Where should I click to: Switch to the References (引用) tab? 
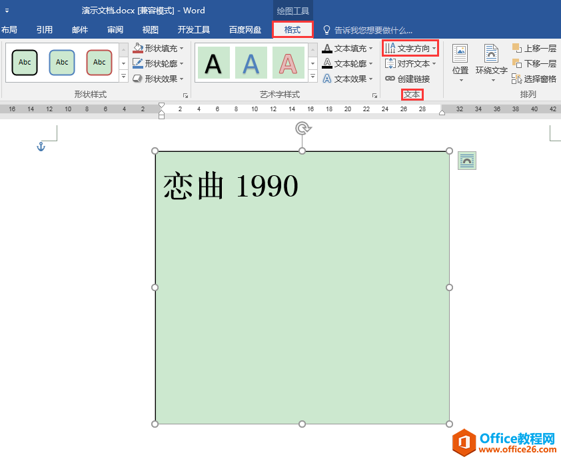tap(45, 30)
